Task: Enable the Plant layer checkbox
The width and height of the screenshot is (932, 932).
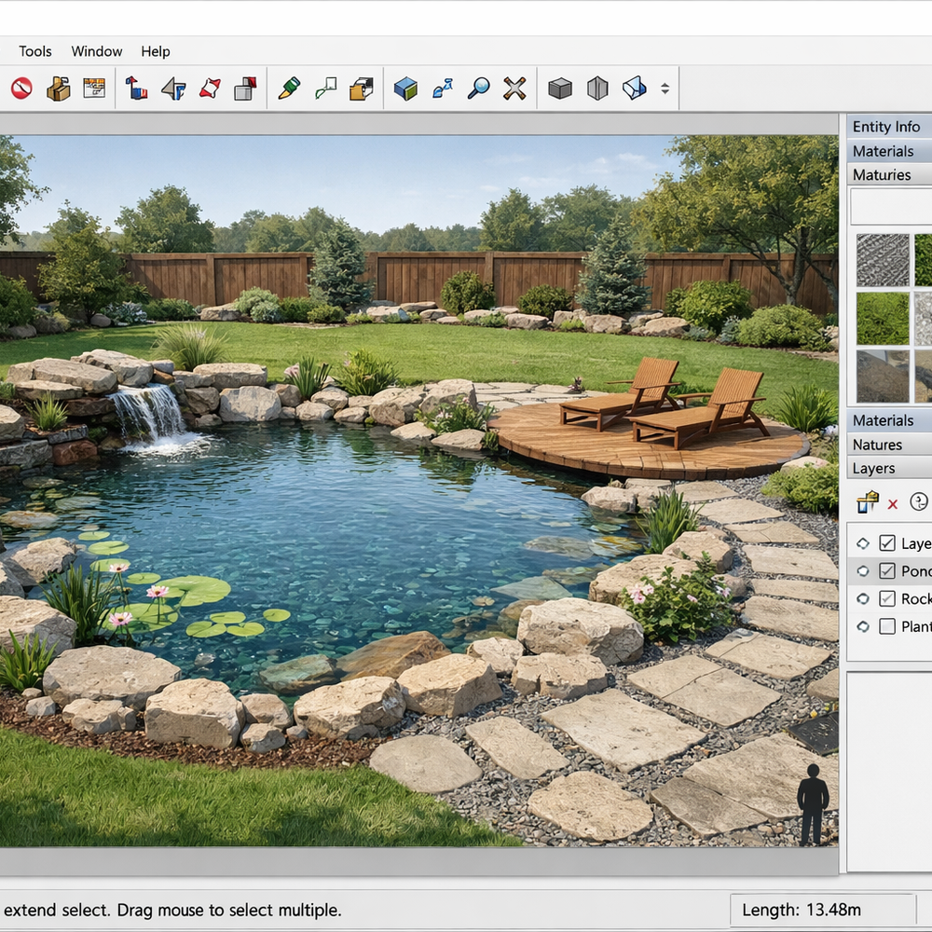Action: coord(887,626)
